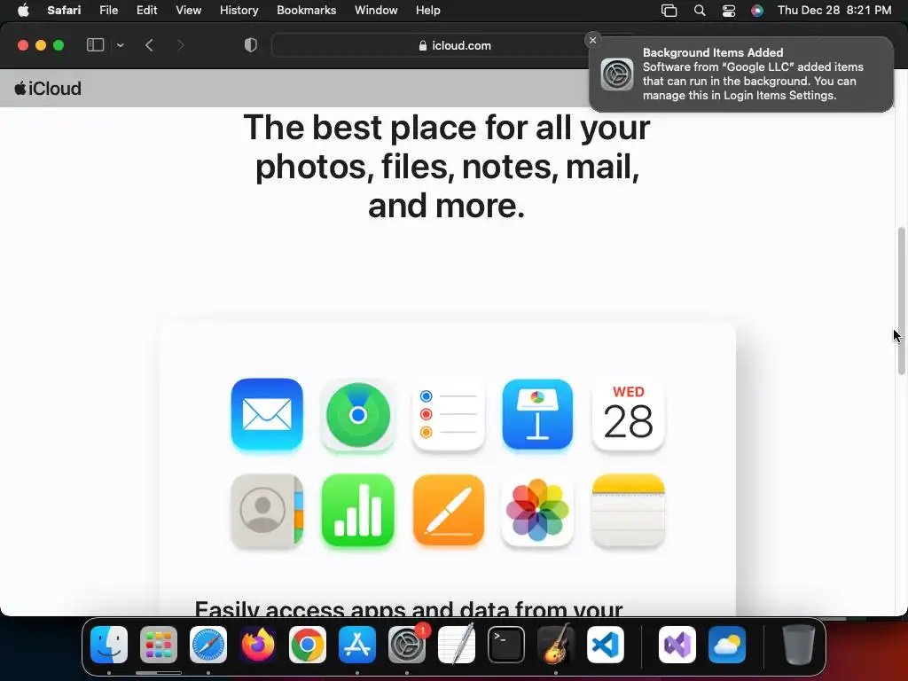Open App Store from the Dock
The height and width of the screenshot is (681, 908).
(357, 645)
